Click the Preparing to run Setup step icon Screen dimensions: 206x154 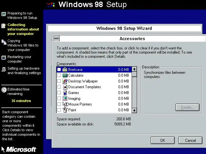coord(4,14)
